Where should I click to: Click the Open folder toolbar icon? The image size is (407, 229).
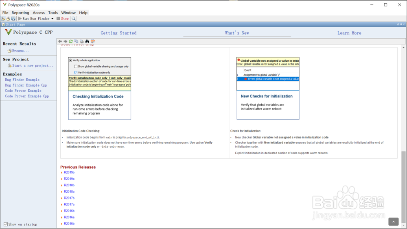8,19
